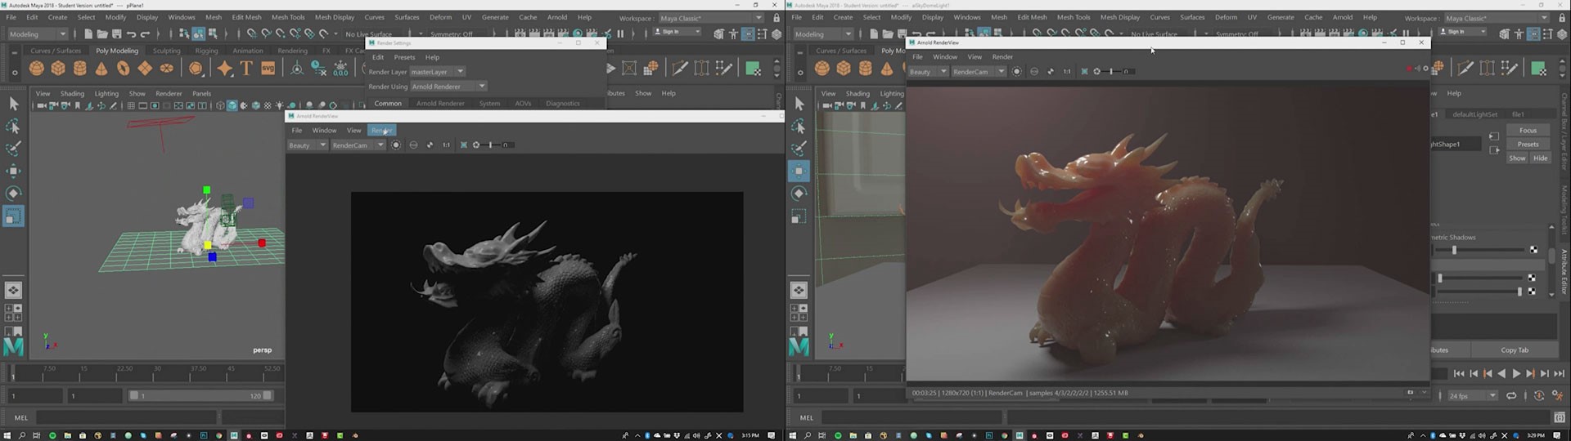This screenshot has width=1571, height=441.
Task: Click pause render icon in left Maya toolbar
Action: pyautogui.click(x=620, y=33)
